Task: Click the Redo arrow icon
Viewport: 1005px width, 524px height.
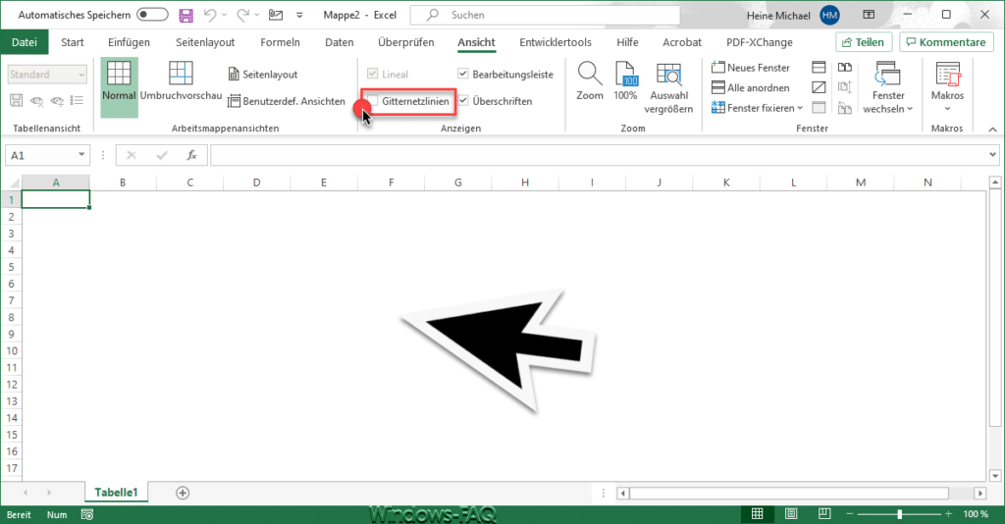Action: point(242,15)
